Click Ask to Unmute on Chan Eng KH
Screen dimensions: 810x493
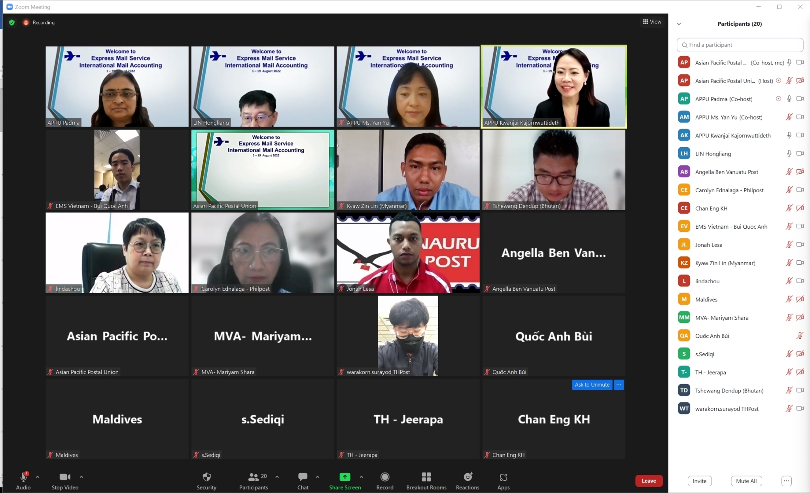click(592, 385)
